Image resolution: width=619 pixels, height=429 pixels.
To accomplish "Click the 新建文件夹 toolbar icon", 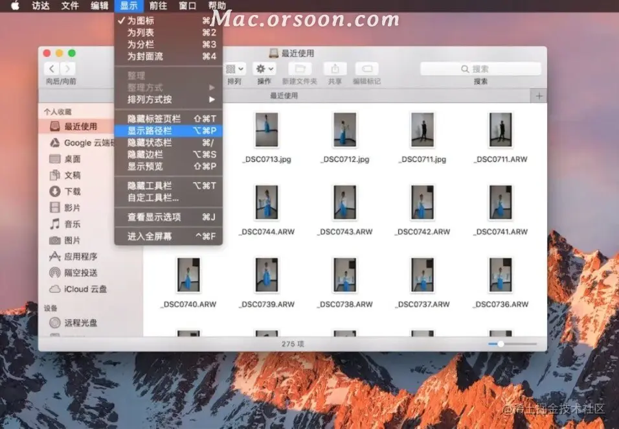I will coord(300,69).
